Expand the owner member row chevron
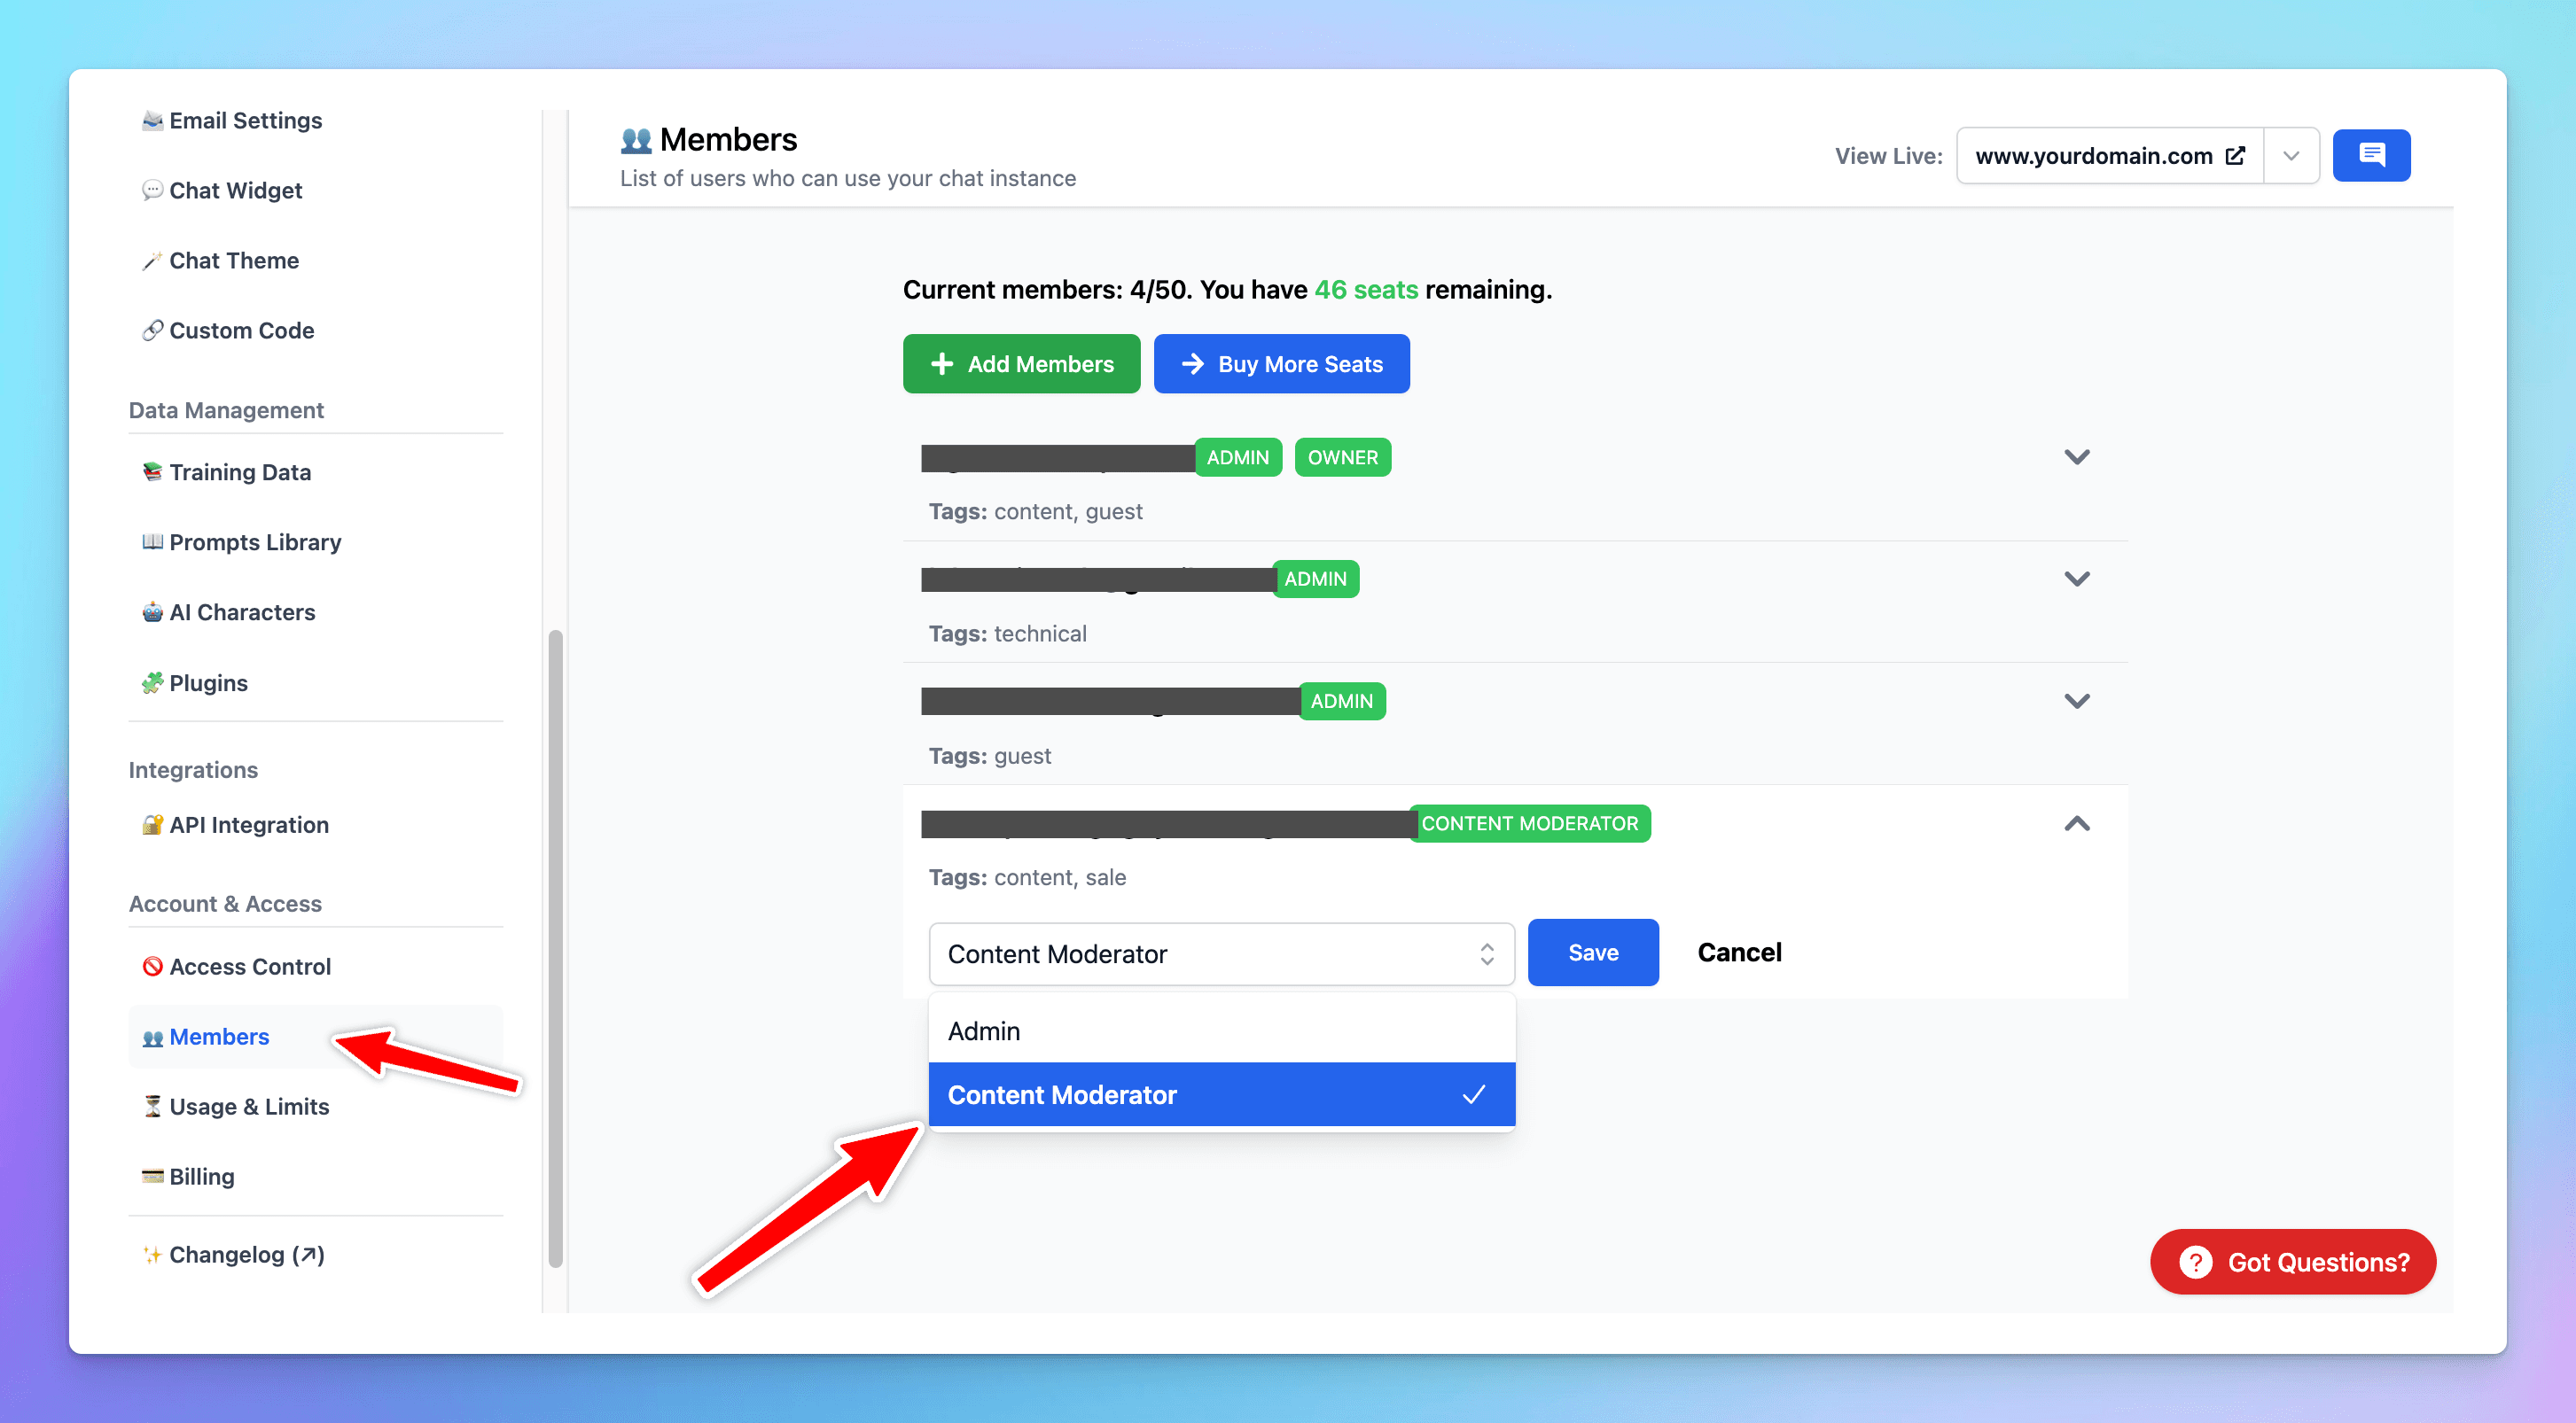 (2076, 458)
